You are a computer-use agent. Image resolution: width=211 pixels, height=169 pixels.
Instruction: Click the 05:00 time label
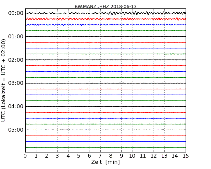click(x=16, y=130)
